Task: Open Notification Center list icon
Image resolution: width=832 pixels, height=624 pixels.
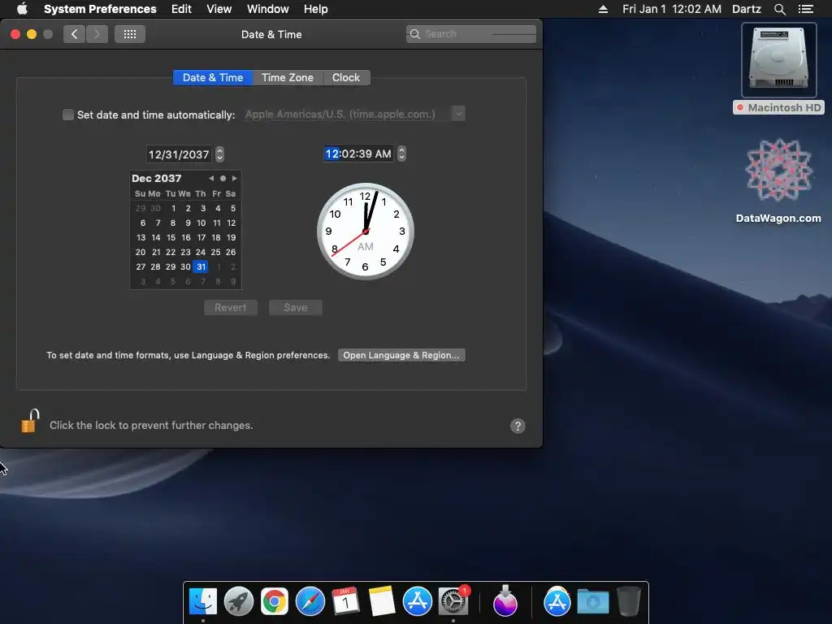Action: coord(805,9)
